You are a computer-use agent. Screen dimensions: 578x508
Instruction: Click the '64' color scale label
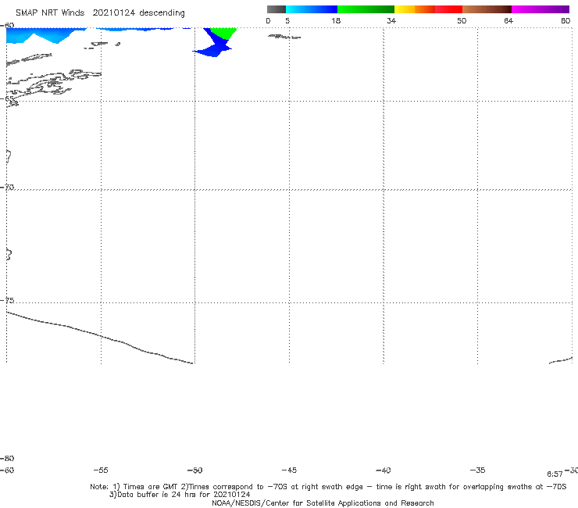pos(508,20)
